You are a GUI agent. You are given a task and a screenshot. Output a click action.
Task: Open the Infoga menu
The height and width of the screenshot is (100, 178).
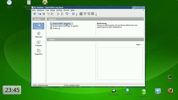pos(53,10)
